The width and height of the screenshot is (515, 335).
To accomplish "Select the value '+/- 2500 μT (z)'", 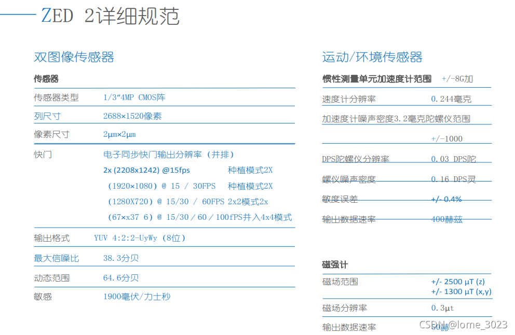I will coord(458,282).
